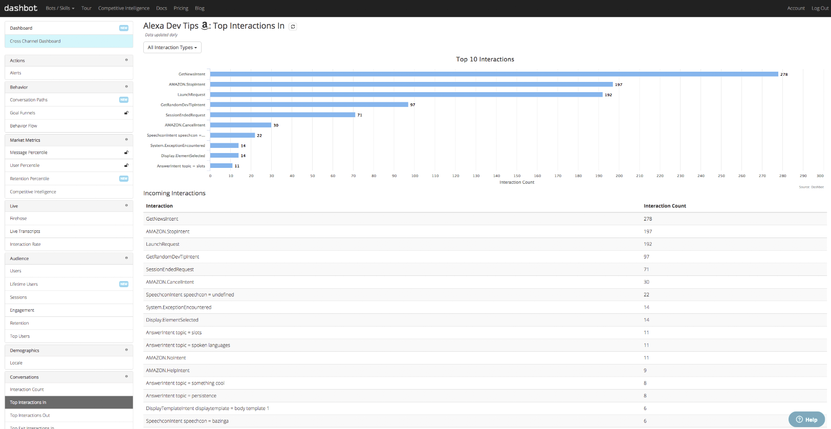
Task: Select 'SpeechconIntent speechcon = bazinga' table row
Action: tap(485, 421)
